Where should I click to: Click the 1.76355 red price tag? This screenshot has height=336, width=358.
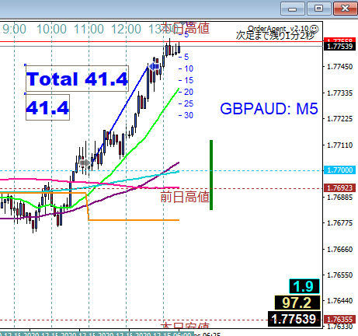340,319
